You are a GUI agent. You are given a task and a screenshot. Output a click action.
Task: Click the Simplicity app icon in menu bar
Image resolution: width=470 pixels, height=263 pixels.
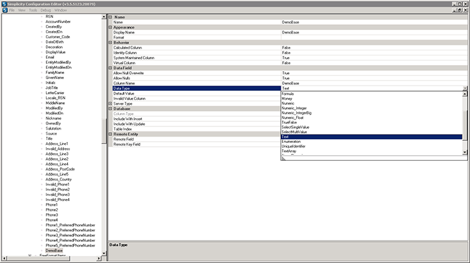[x=5, y=10]
